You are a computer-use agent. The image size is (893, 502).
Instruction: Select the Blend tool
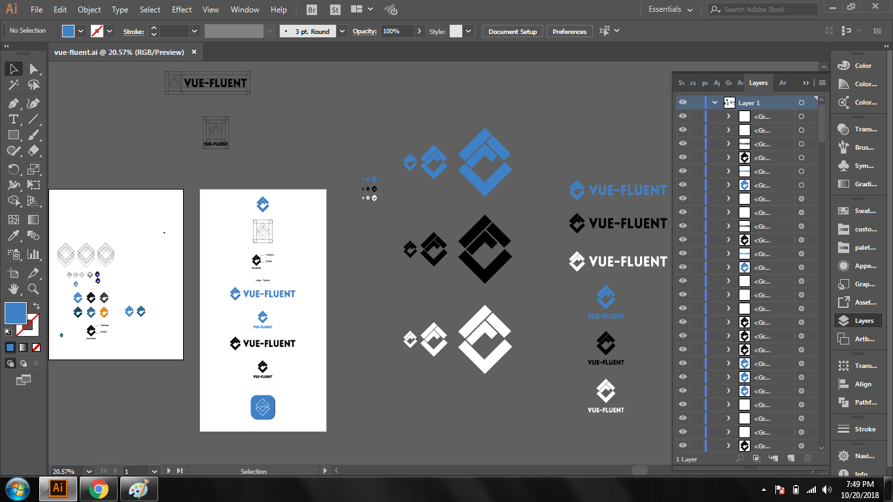[x=33, y=235]
